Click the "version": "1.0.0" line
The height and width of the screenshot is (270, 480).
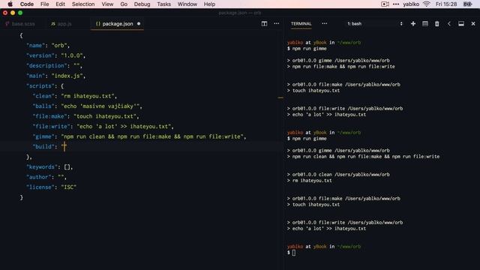56,55
